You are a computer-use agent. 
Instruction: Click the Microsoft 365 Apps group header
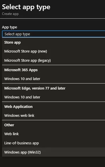[x=21, y=70]
